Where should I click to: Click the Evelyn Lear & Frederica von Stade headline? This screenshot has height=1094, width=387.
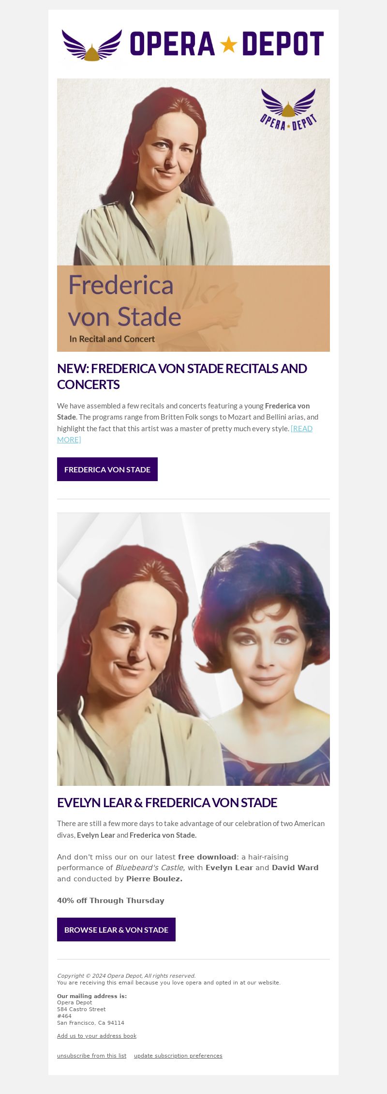point(167,802)
